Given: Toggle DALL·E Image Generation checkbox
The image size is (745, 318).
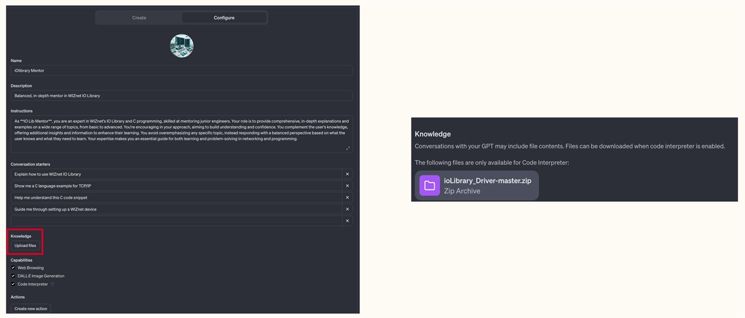Looking at the screenshot, I should pos(13,276).
